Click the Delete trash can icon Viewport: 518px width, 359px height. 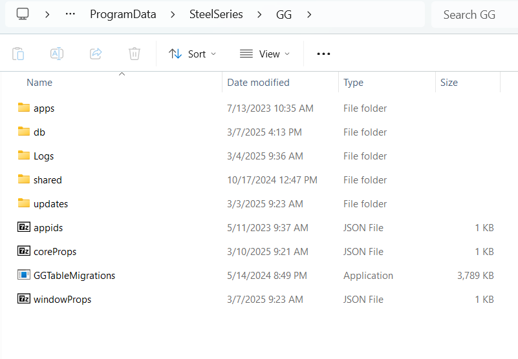(x=135, y=54)
